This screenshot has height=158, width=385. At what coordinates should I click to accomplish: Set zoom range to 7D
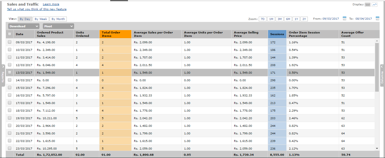pos(262,19)
